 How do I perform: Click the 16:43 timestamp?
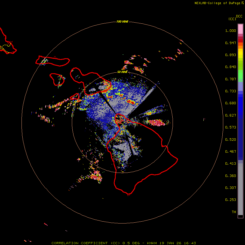pyautogui.click(x=190, y=243)
